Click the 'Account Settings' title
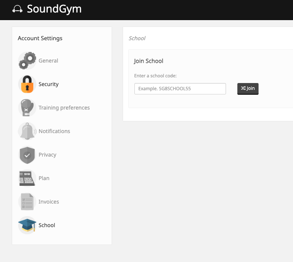This screenshot has width=293, height=262. tap(40, 38)
